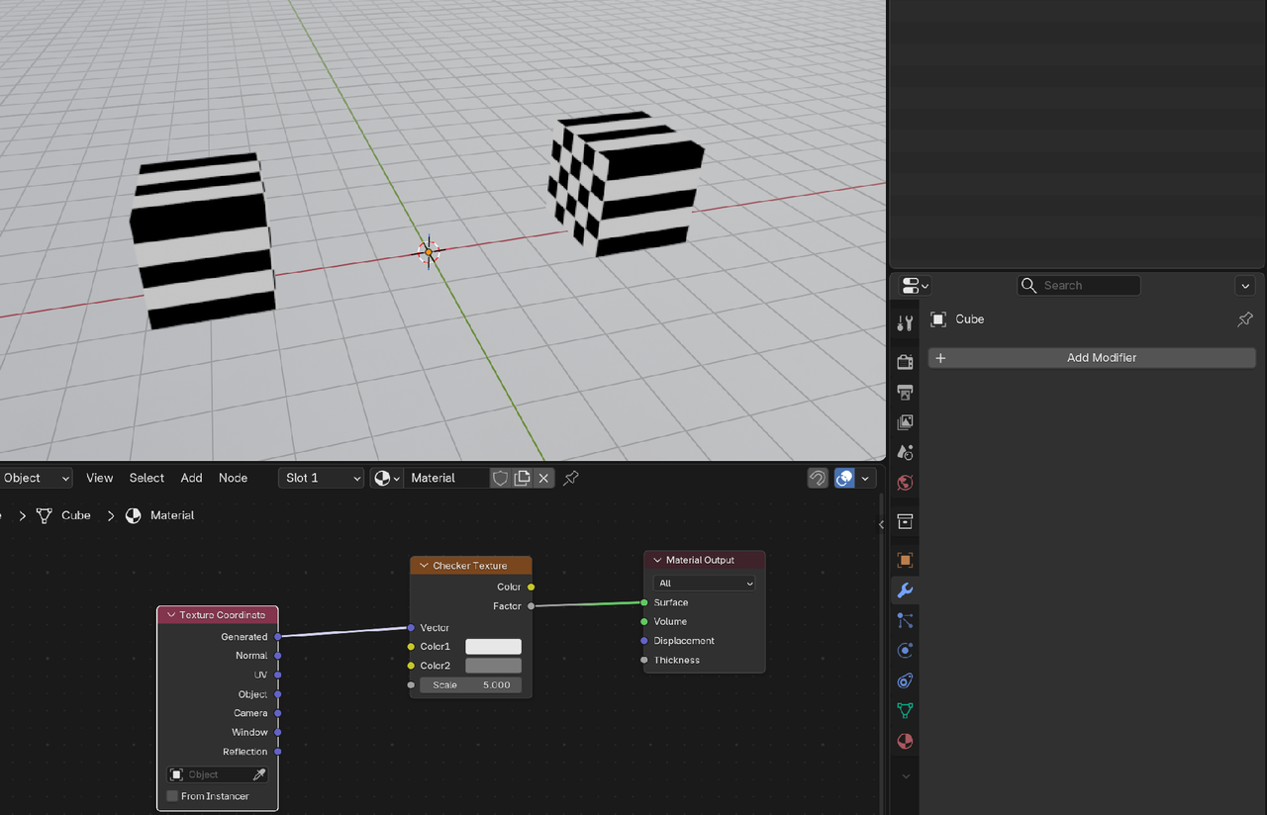Unlink material with the X button
Screen dimensions: 1267x815
point(543,478)
